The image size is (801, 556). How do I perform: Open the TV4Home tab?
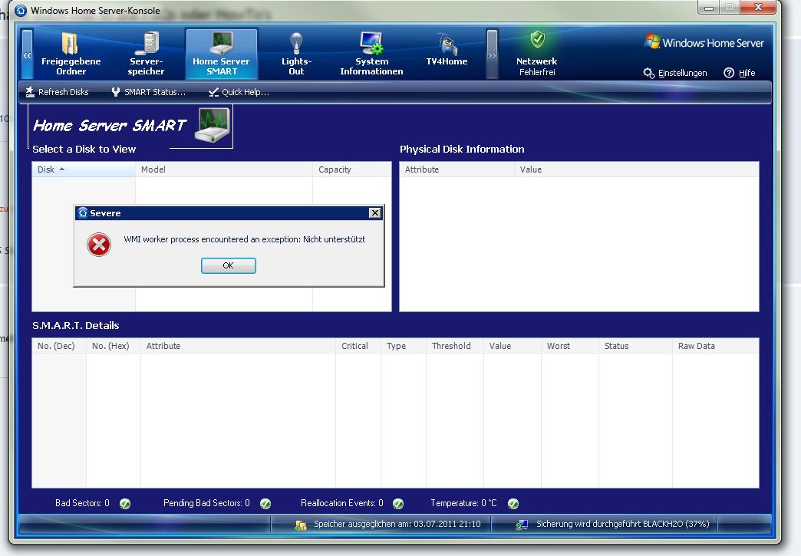[x=447, y=50]
